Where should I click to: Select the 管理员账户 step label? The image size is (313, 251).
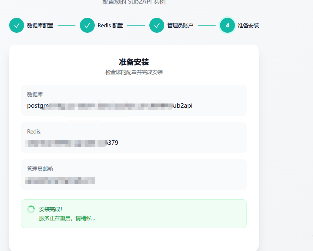(x=180, y=26)
